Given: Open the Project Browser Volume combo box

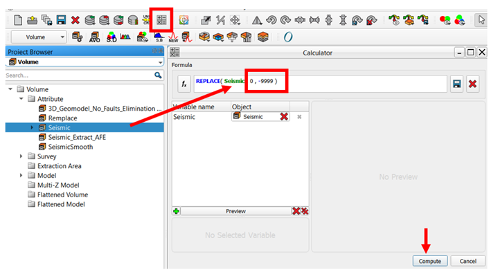Looking at the screenshot, I should (x=84, y=62).
